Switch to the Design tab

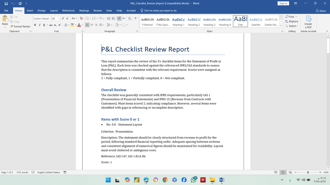tap(42, 11)
